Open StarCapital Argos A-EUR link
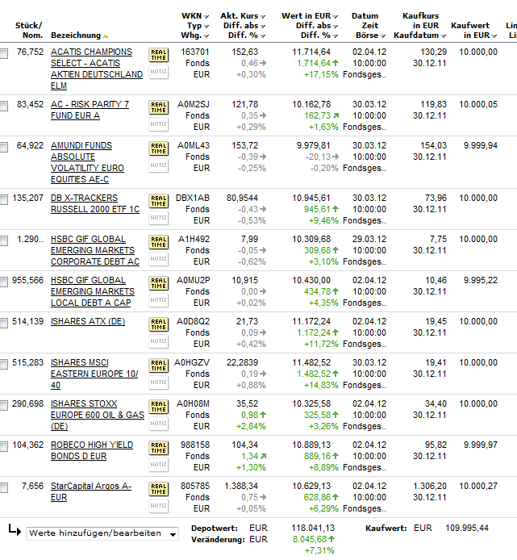 pos(91,491)
